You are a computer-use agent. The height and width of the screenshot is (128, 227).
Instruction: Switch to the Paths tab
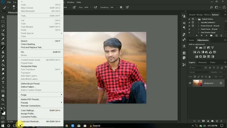(213, 63)
